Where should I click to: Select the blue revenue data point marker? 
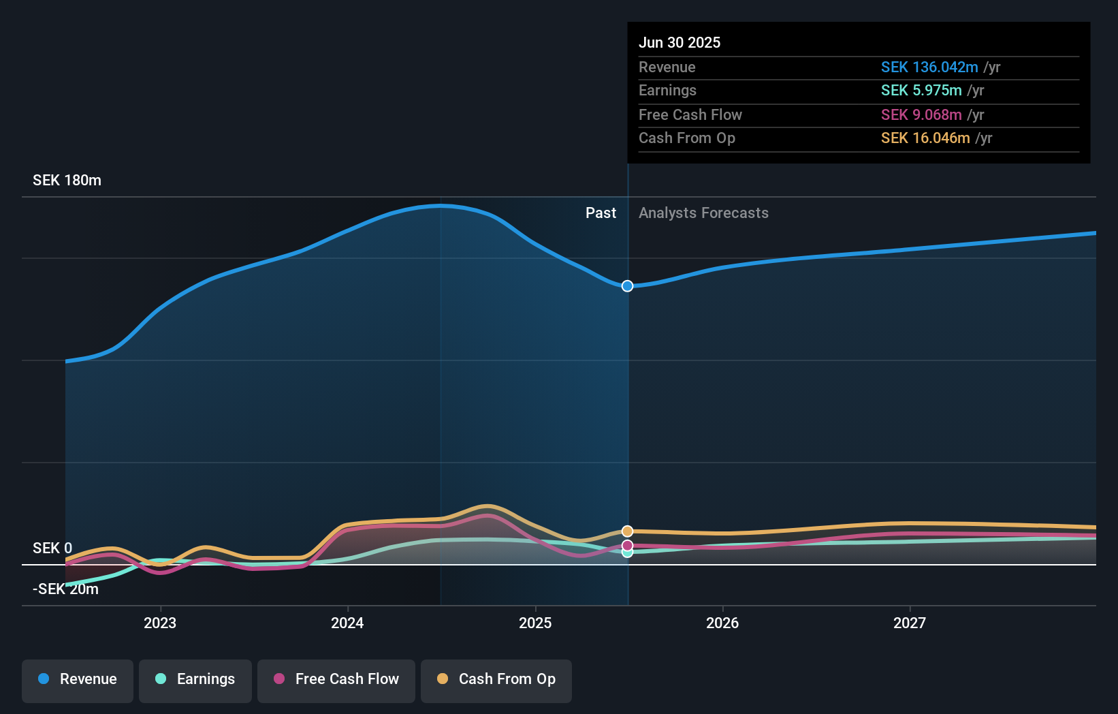627,286
